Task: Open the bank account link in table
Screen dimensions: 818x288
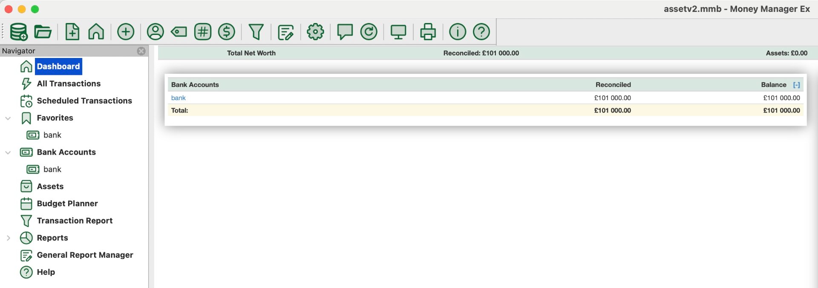Action: (178, 98)
